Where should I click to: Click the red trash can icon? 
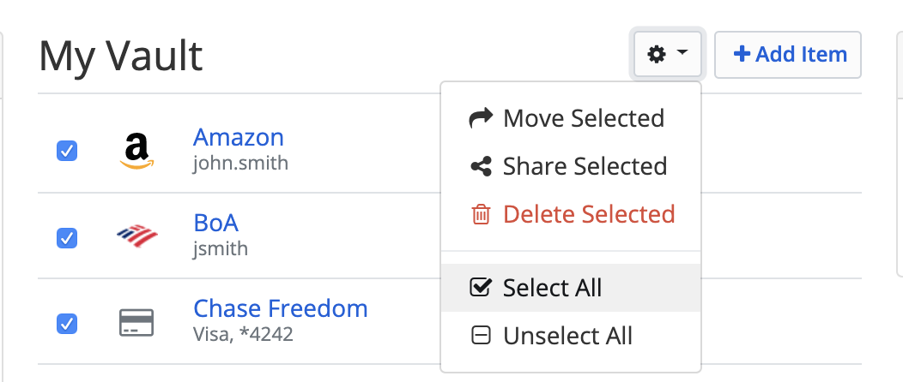pyautogui.click(x=481, y=214)
